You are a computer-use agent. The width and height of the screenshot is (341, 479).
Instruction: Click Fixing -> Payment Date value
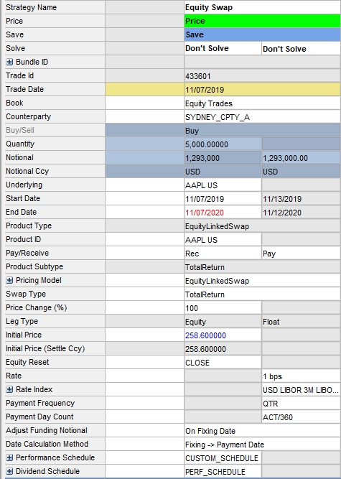pyautogui.click(x=262, y=445)
